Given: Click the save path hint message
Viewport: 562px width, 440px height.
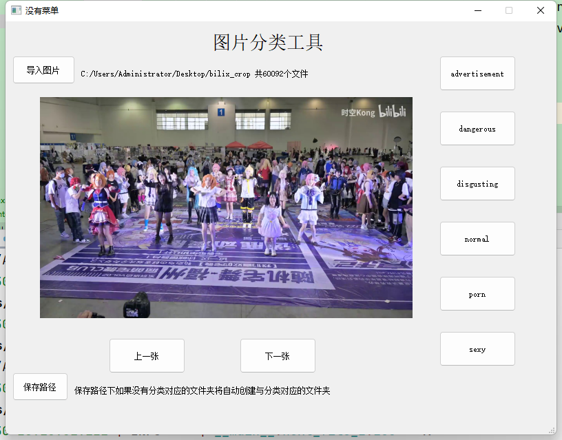Looking at the screenshot, I should pyautogui.click(x=202, y=390).
